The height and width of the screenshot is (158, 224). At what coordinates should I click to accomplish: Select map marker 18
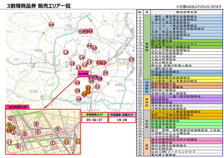click(72, 63)
